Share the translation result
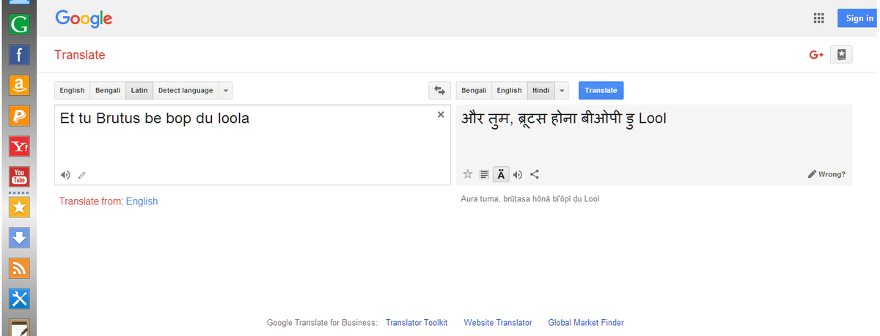The image size is (880, 336). (x=535, y=174)
